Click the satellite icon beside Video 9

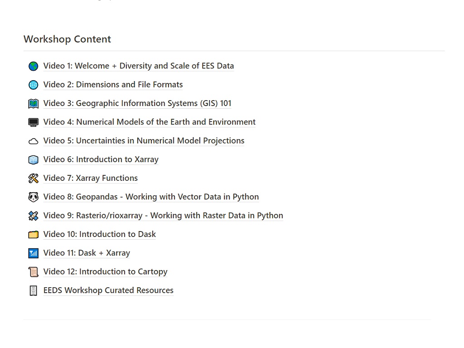pyautogui.click(x=33, y=216)
